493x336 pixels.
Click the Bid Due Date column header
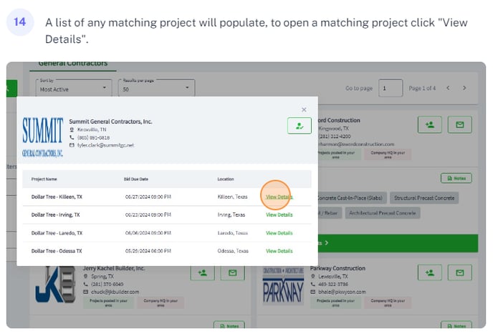(136, 179)
